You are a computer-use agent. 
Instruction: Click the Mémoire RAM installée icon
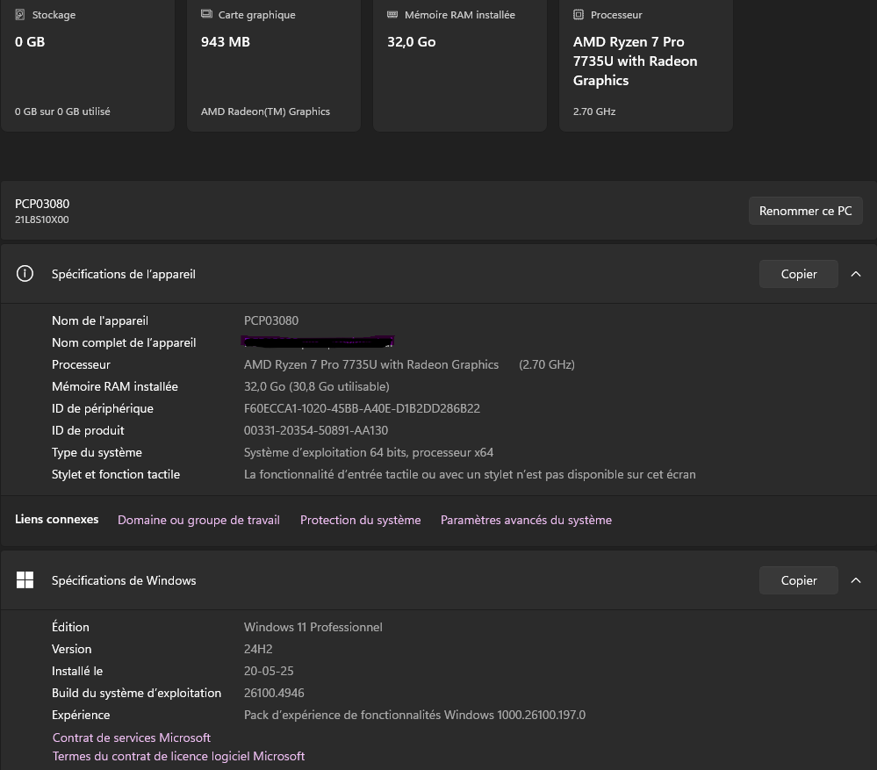(392, 15)
